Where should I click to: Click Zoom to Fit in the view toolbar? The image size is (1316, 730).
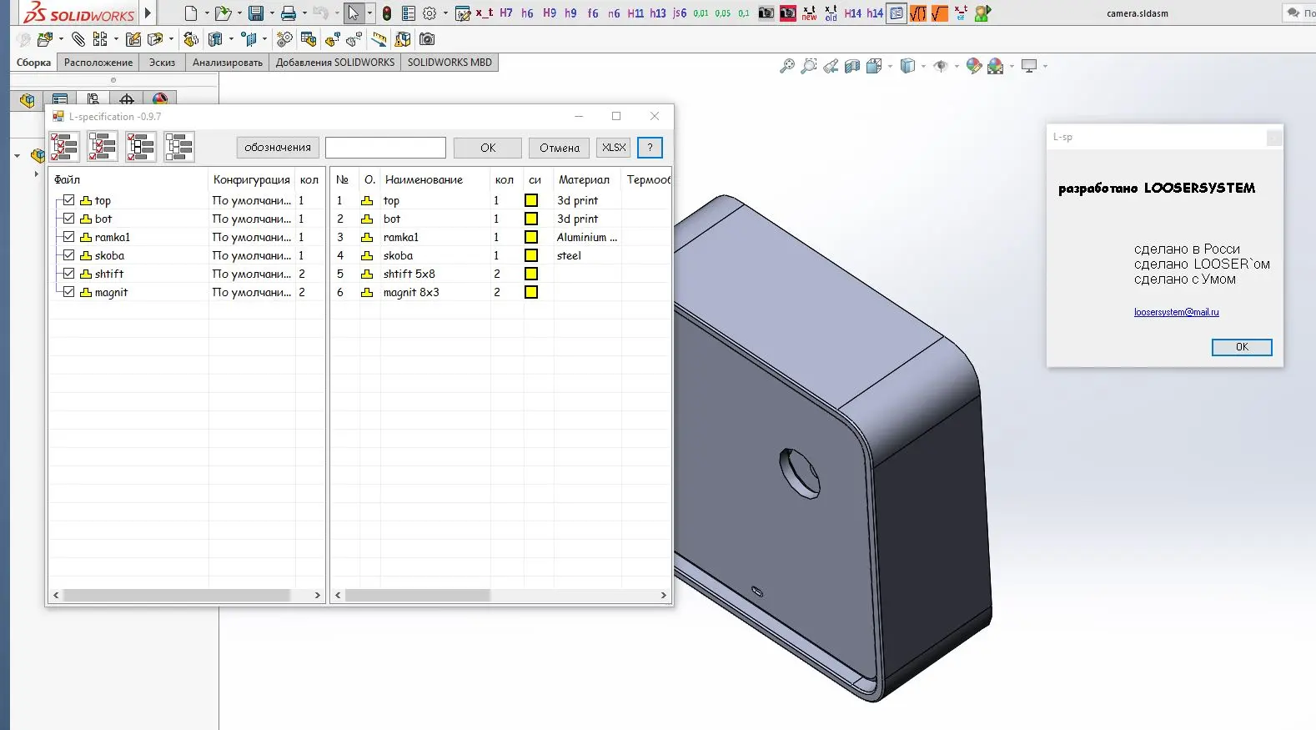click(x=787, y=66)
